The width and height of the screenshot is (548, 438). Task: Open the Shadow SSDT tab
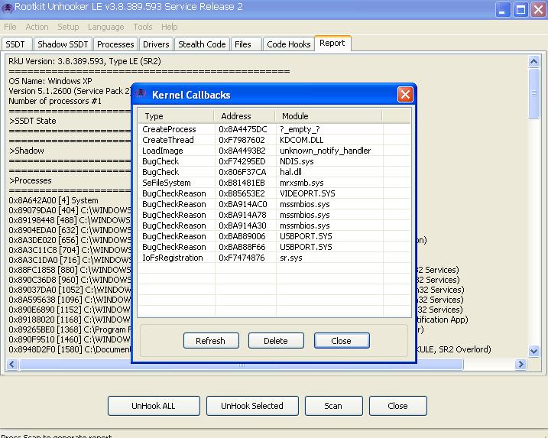(63, 44)
